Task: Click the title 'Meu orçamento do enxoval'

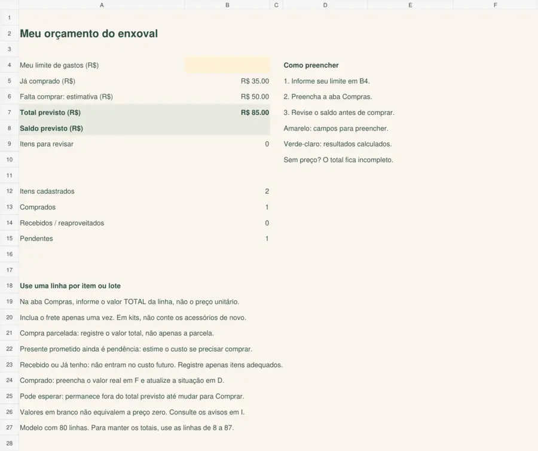Action: [89, 33]
